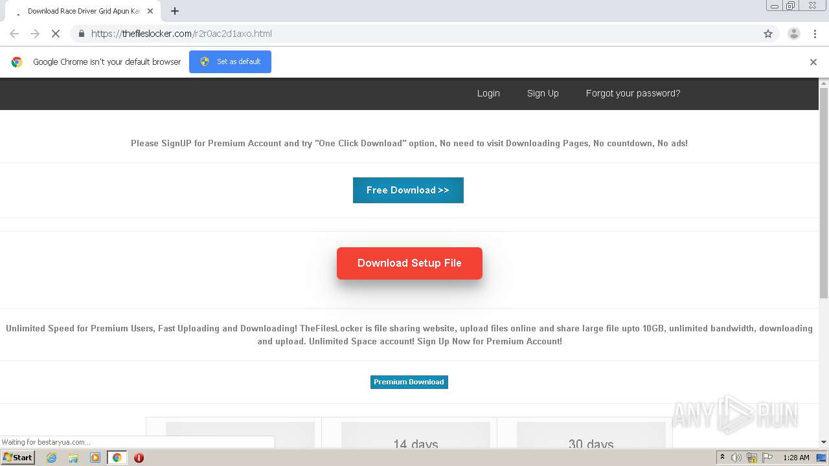The height and width of the screenshot is (466, 829).
Task: Show hidden system tray icons
Action: (x=722, y=458)
